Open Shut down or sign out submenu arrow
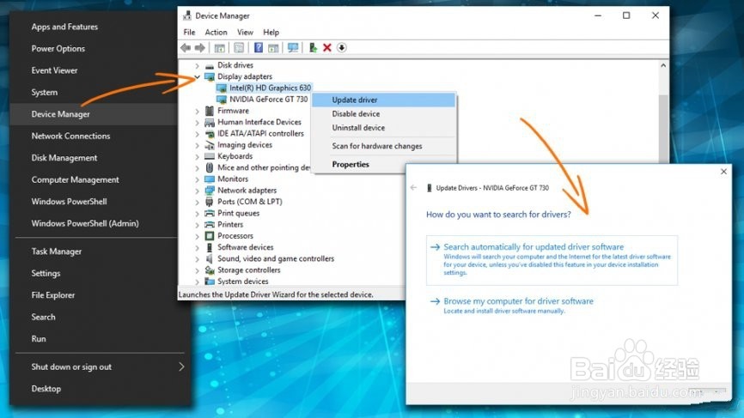 click(x=181, y=367)
